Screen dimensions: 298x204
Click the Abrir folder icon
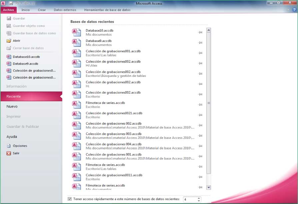pyautogui.click(x=9, y=41)
